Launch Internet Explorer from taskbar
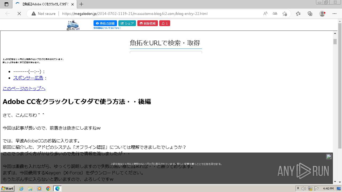342x192 pixels. [21, 189]
